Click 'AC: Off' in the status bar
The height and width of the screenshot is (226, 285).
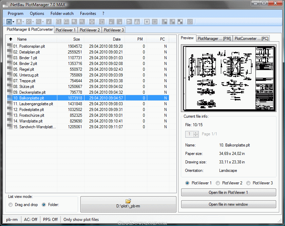point(31,220)
